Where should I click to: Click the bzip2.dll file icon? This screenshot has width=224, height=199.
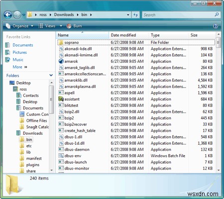tap(61, 111)
